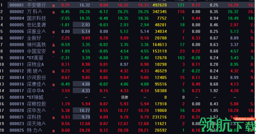Click the R marker beside 南玻A

(54, 72)
